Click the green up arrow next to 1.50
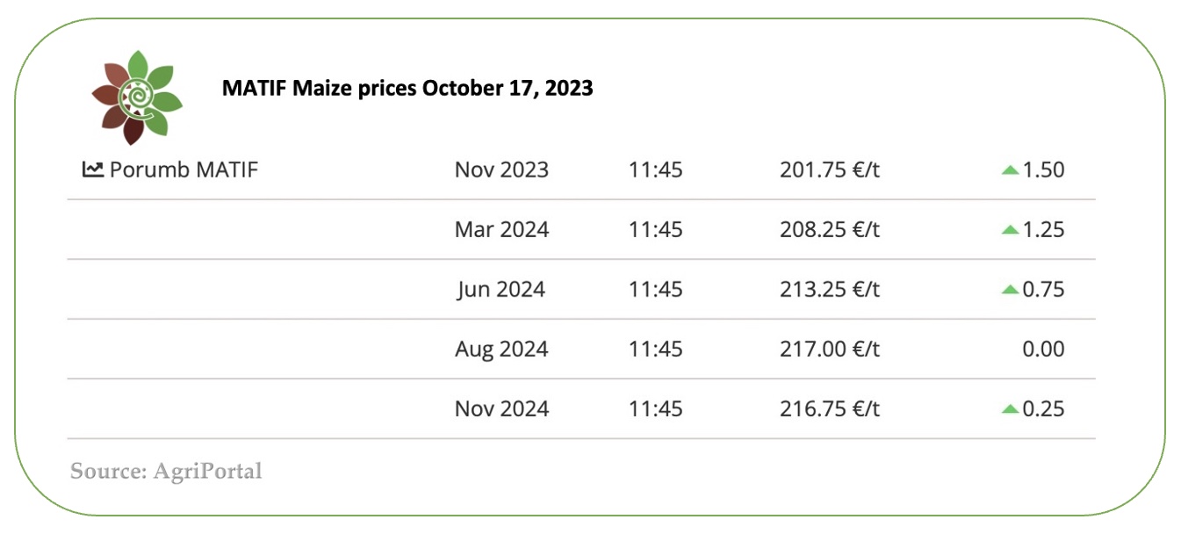The image size is (1181, 534). pyautogui.click(x=1010, y=170)
